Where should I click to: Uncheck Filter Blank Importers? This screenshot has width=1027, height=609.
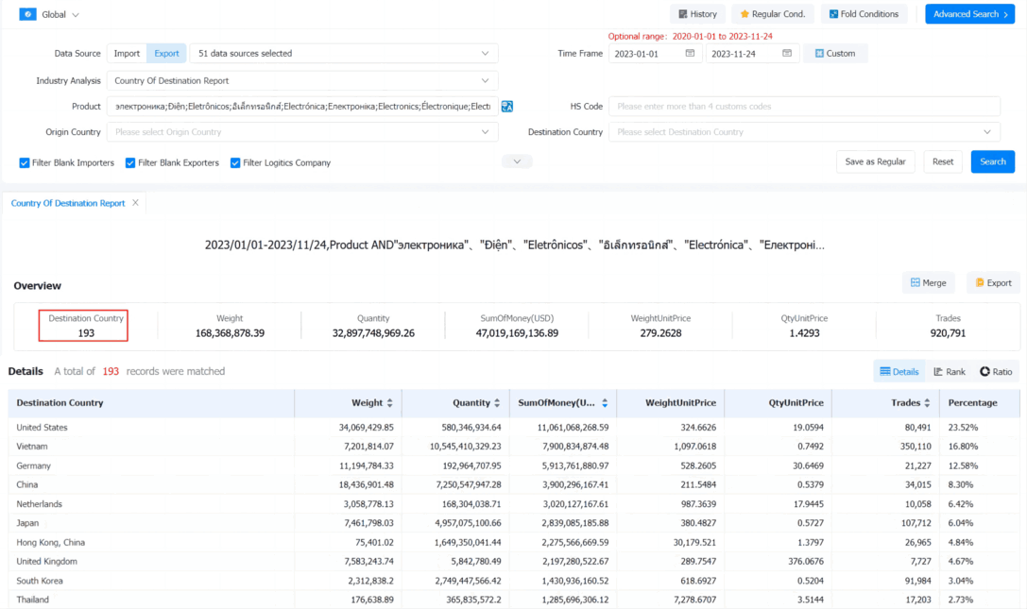[x=25, y=163]
